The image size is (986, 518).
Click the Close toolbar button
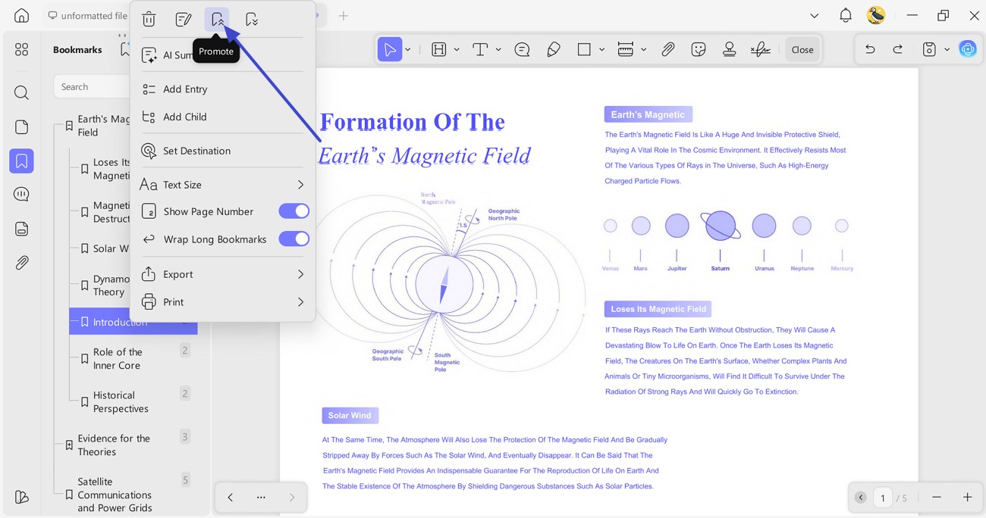tap(802, 49)
